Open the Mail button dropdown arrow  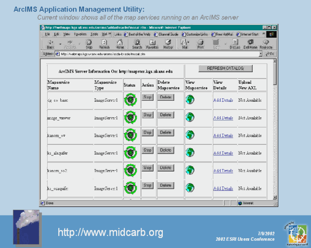click(188, 42)
